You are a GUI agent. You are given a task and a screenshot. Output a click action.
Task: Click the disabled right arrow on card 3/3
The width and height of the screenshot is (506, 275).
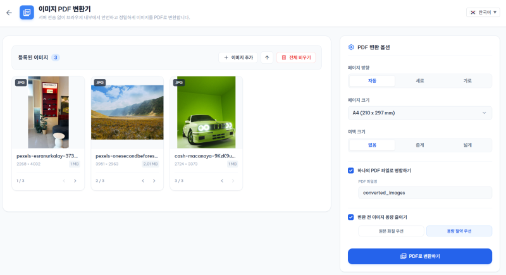[233, 181]
